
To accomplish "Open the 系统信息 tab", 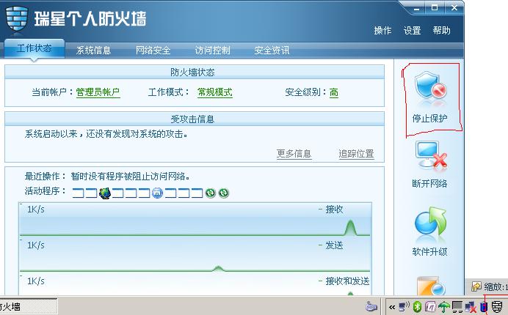I will [x=94, y=50].
